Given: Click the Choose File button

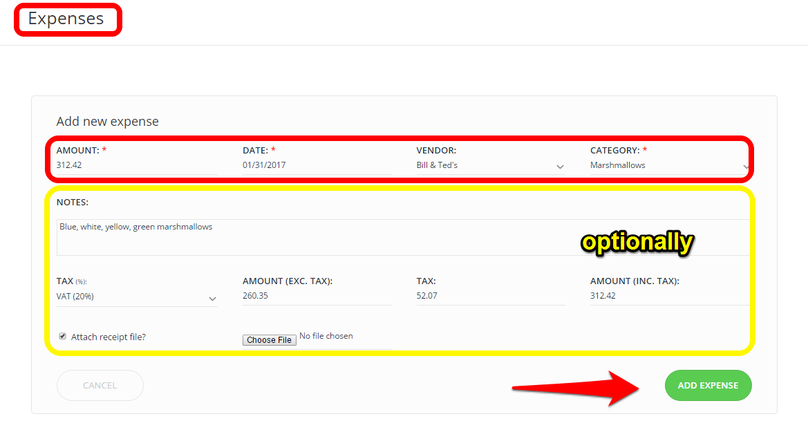Looking at the screenshot, I should tap(269, 339).
